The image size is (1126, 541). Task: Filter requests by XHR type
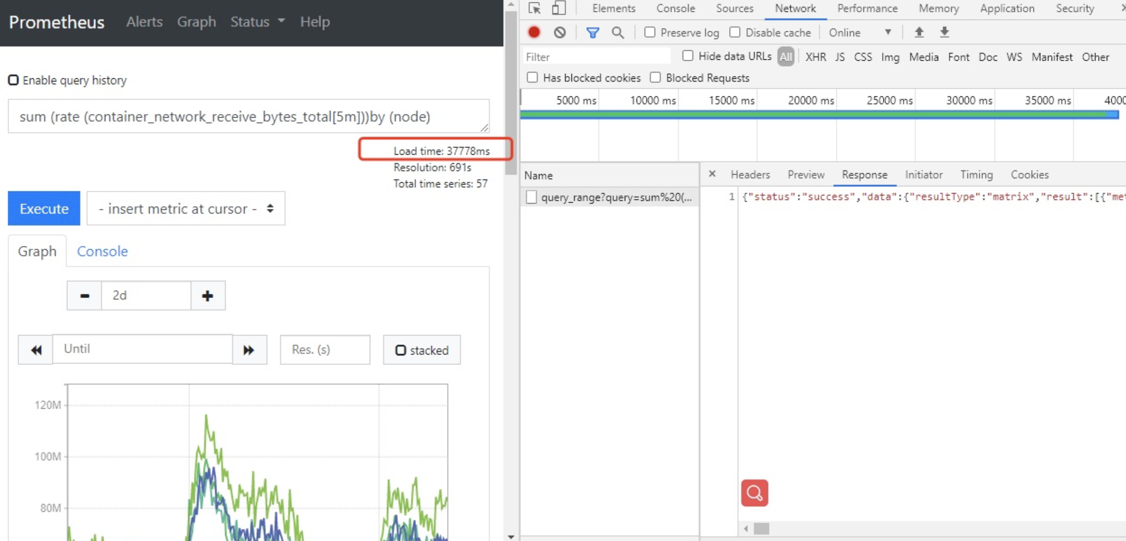816,57
